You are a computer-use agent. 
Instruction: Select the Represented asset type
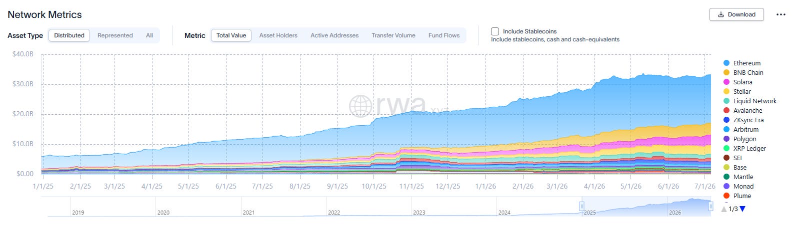point(115,35)
